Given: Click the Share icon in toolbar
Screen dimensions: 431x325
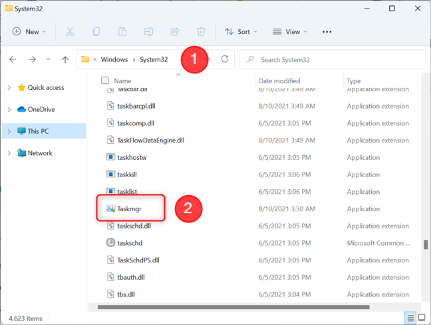Looking at the screenshot, I should click(x=175, y=32).
